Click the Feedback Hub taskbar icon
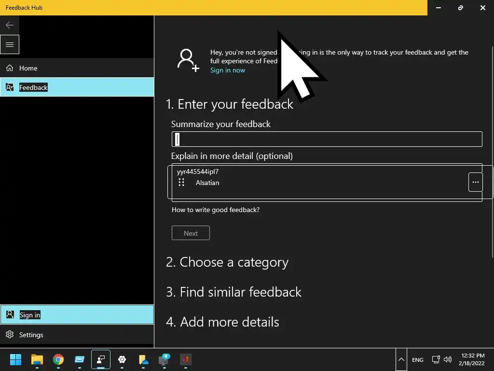Viewport: 494px width, 371px height. [101, 359]
